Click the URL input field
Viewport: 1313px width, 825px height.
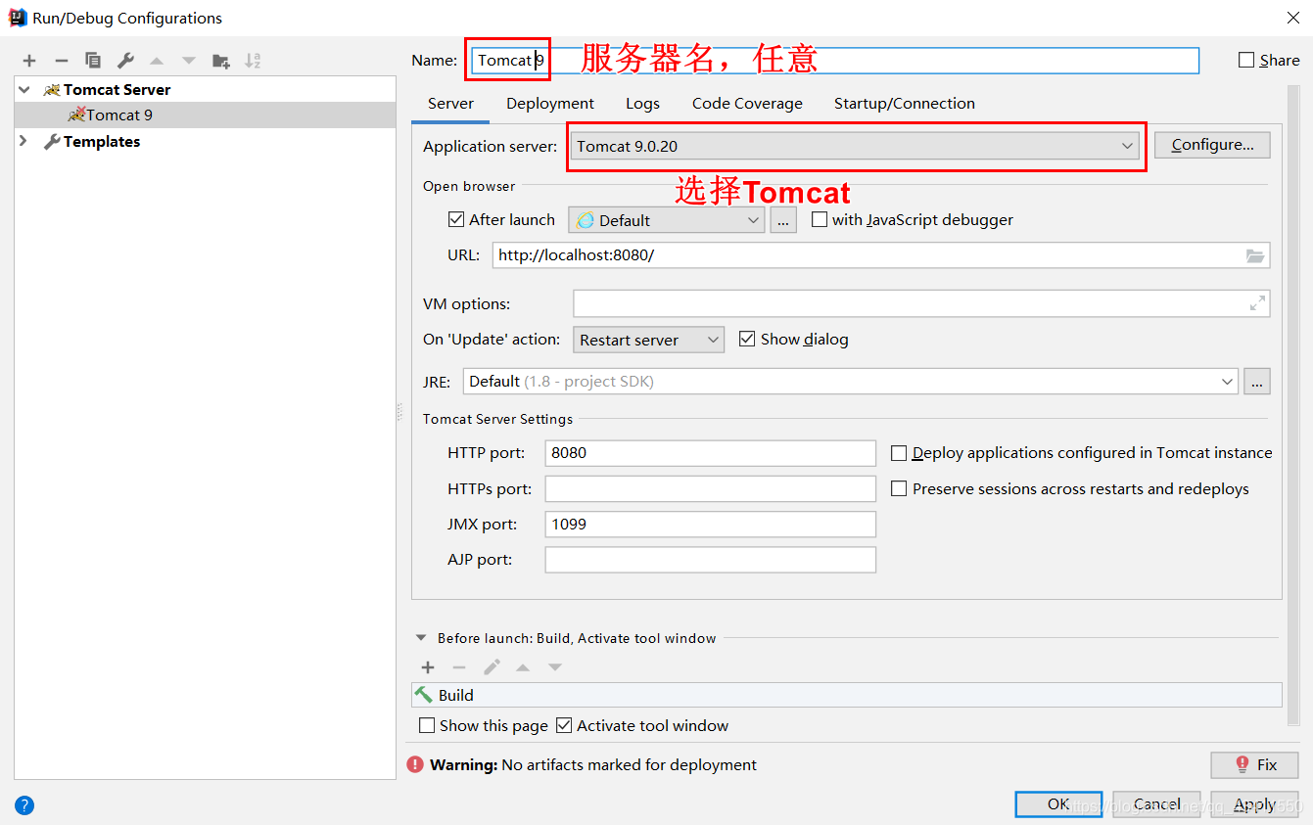(881, 255)
